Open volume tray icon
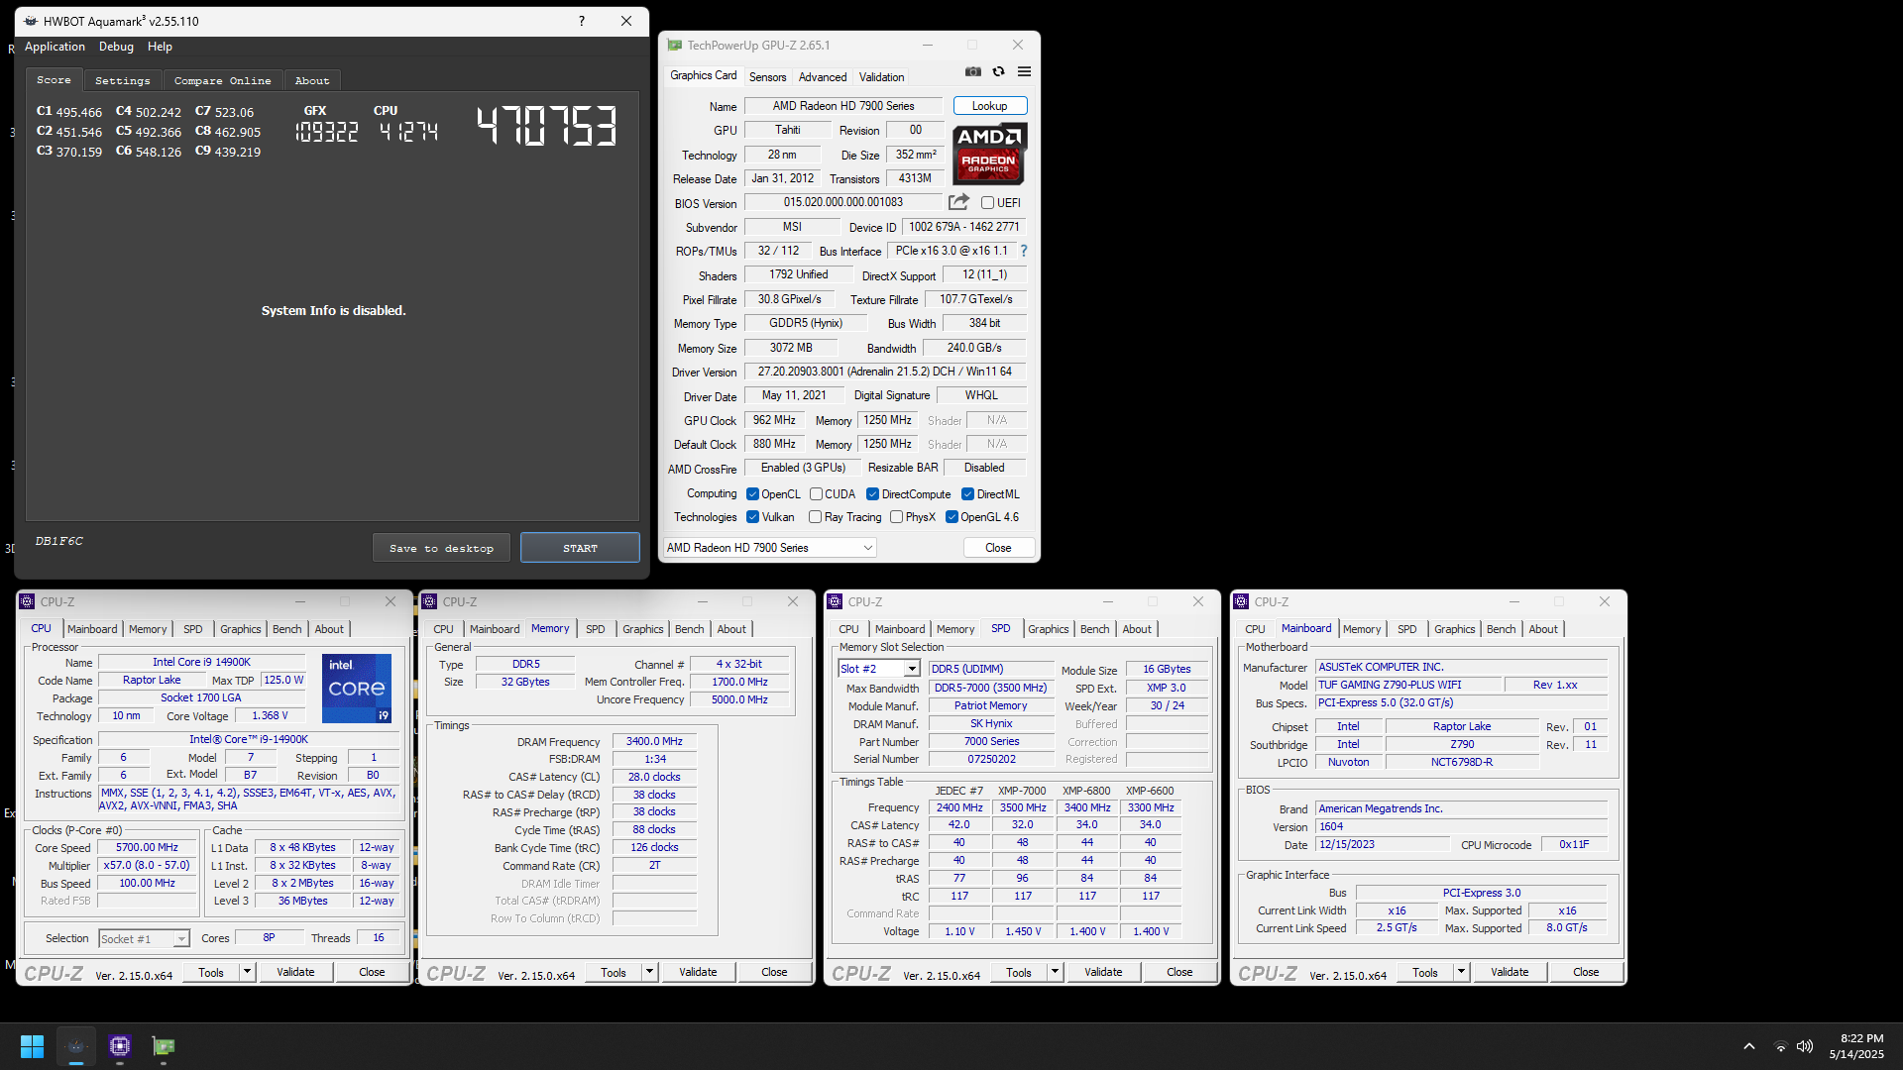Image resolution: width=1903 pixels, height=1070 pixels. [x=1805, y=1046]
